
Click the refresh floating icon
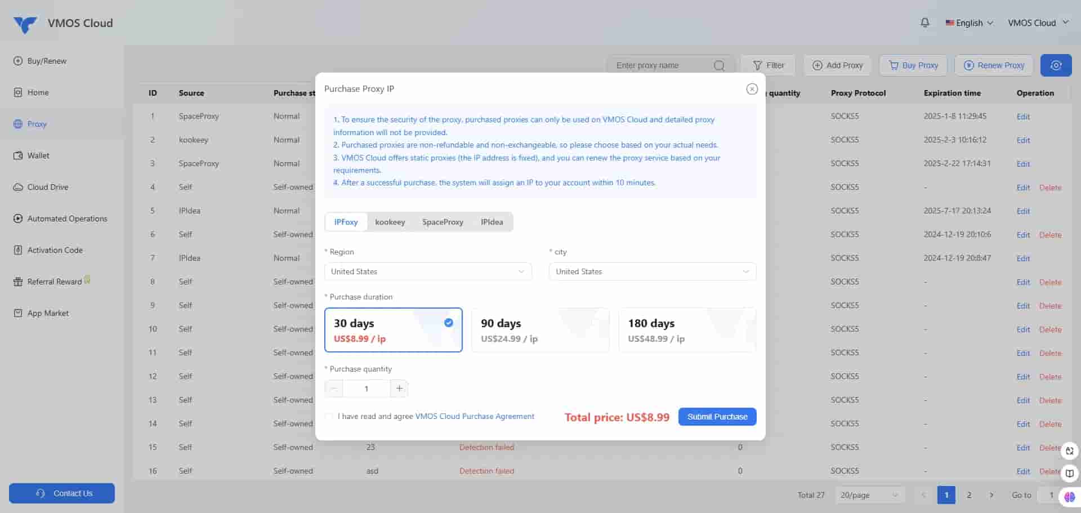(1070, 450)
